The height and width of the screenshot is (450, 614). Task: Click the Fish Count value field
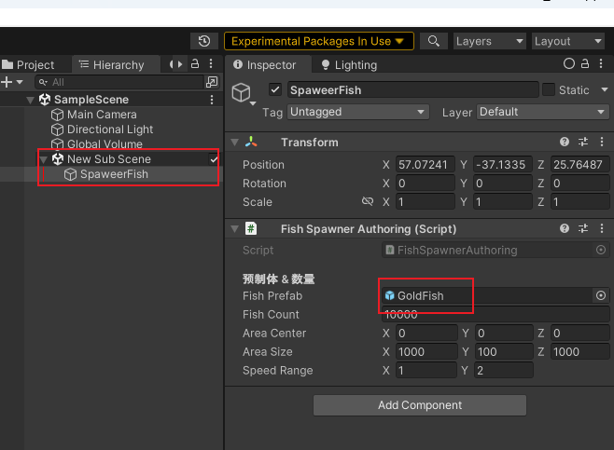coord(495,314)
